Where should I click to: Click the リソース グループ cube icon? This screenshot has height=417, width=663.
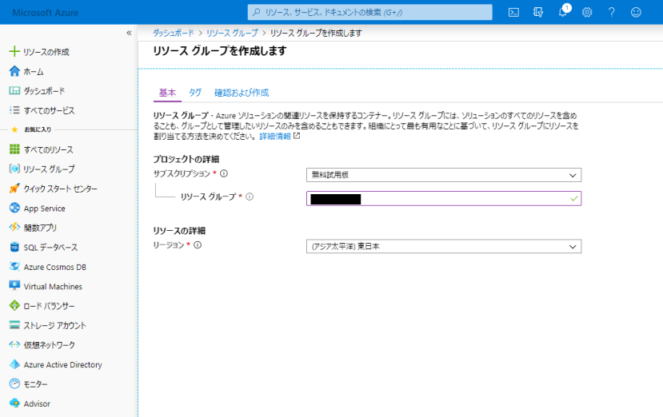[14, 169]
